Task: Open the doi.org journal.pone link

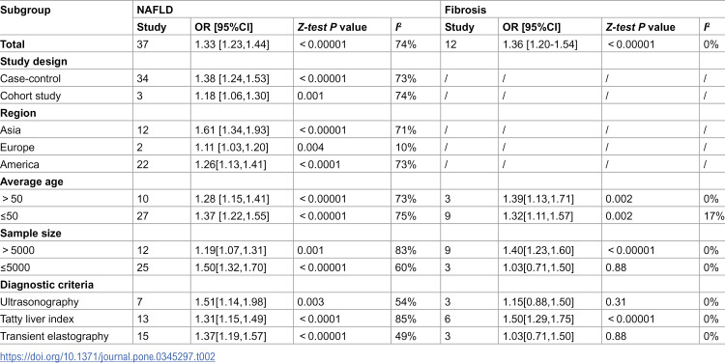Action: [107, 356]
